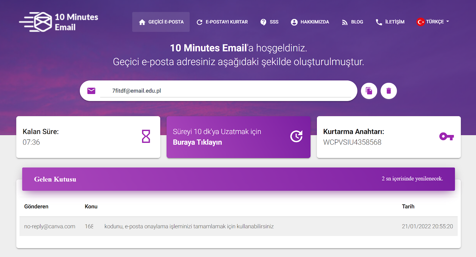
Task: Open the email from no-reply@canva.com
Action: [x=239, y=226]
